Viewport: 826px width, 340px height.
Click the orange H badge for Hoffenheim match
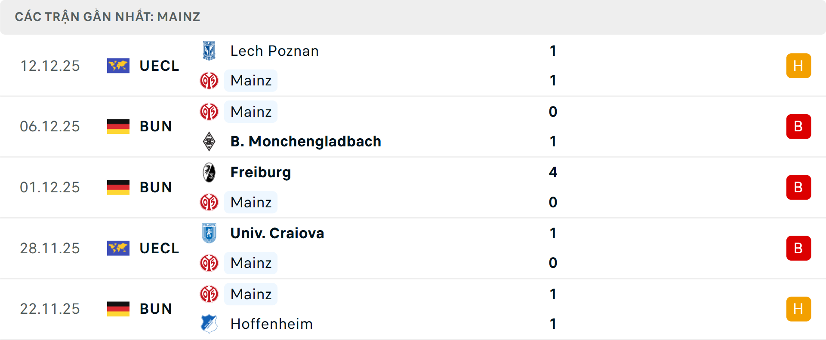coord(798,309)
